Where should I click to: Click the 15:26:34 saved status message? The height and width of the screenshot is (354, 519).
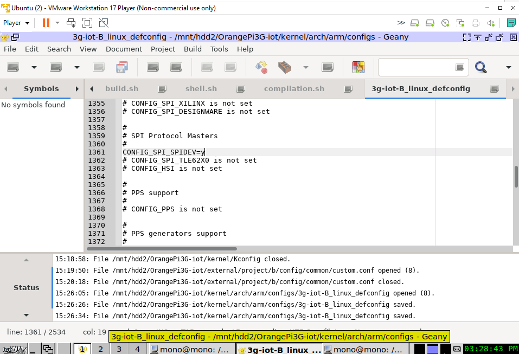pos(235,316)
